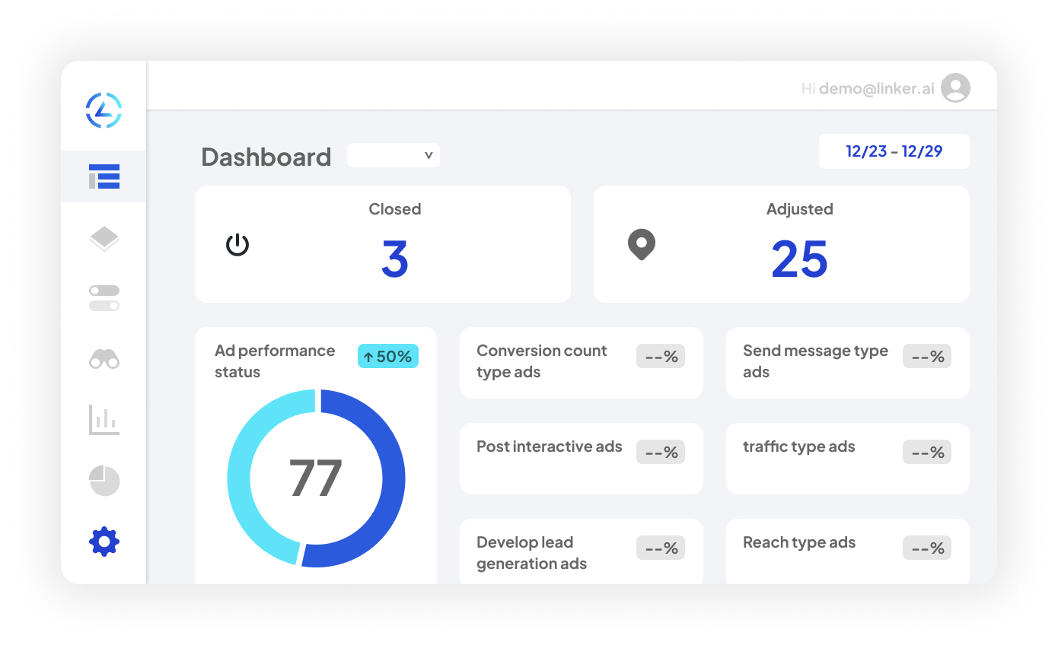Click the Adjusted count value 25

(x=799, y=259)
